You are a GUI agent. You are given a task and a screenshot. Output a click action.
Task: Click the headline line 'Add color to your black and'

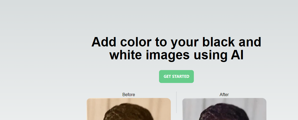tap(176, 42)
